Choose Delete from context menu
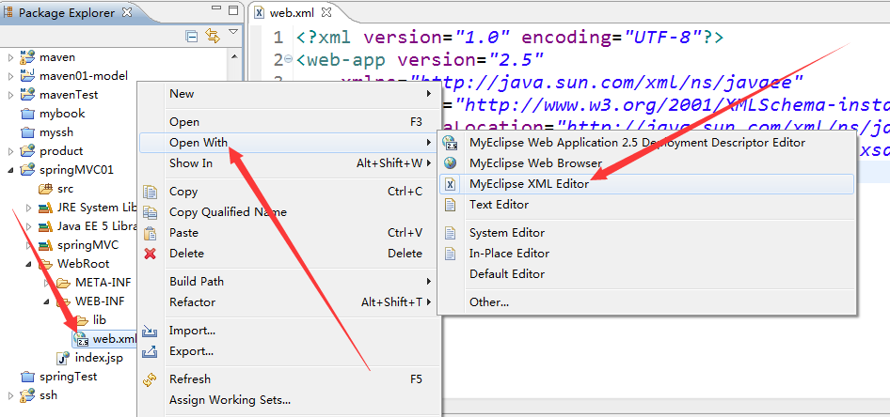 (x=289, y=254)
